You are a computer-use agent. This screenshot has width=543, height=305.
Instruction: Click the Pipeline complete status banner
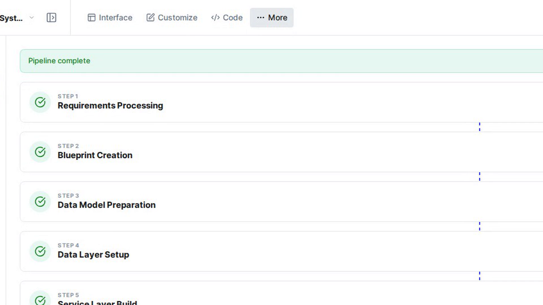tap(281, 61)
